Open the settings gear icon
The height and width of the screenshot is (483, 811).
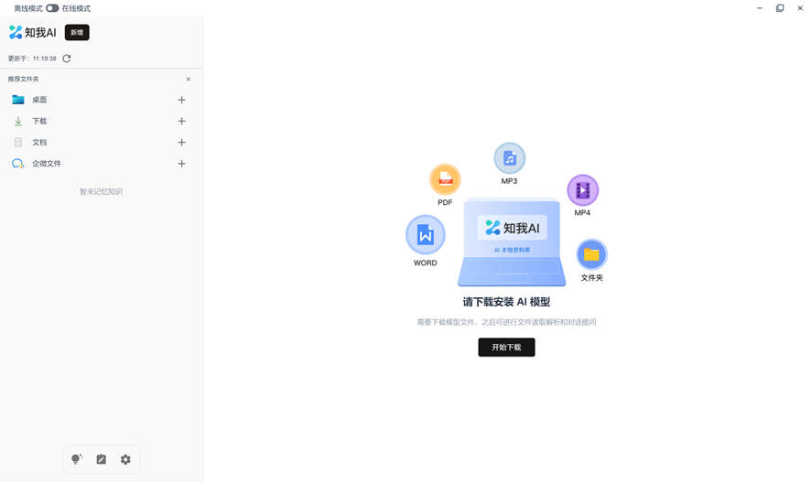[125, 459]
